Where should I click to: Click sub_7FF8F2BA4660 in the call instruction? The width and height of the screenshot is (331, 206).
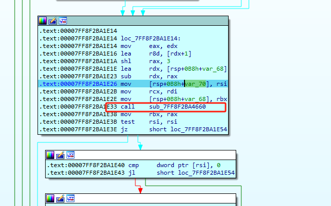tap(177, 108)
